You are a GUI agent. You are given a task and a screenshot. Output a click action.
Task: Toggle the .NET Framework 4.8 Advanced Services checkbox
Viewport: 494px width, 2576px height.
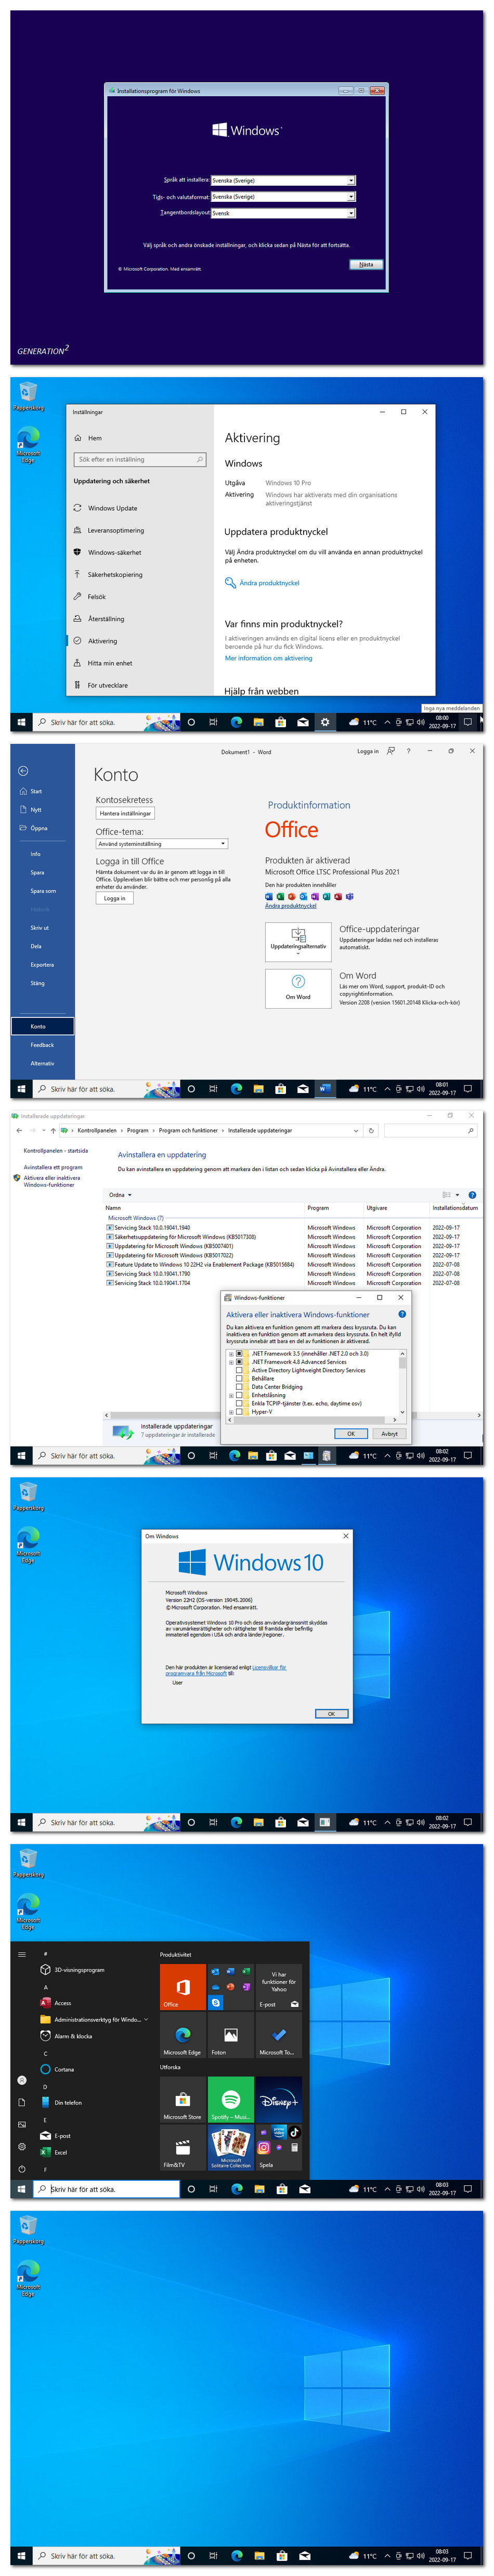[239, 1361]
